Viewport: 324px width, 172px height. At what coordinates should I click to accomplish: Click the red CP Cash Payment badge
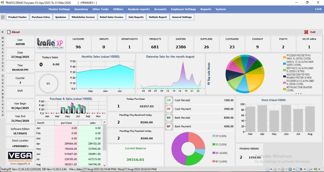tap(169, 109)
